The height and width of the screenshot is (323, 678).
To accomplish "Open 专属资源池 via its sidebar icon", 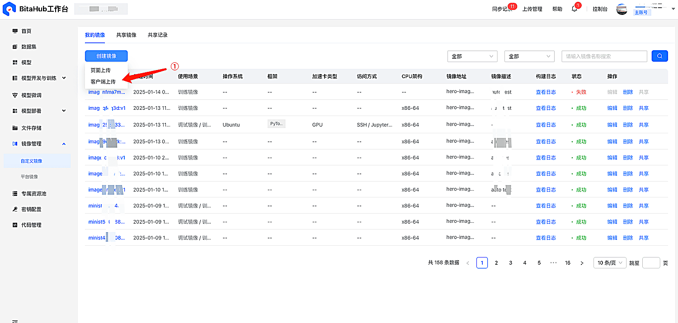I will click(x=15, y=194).
